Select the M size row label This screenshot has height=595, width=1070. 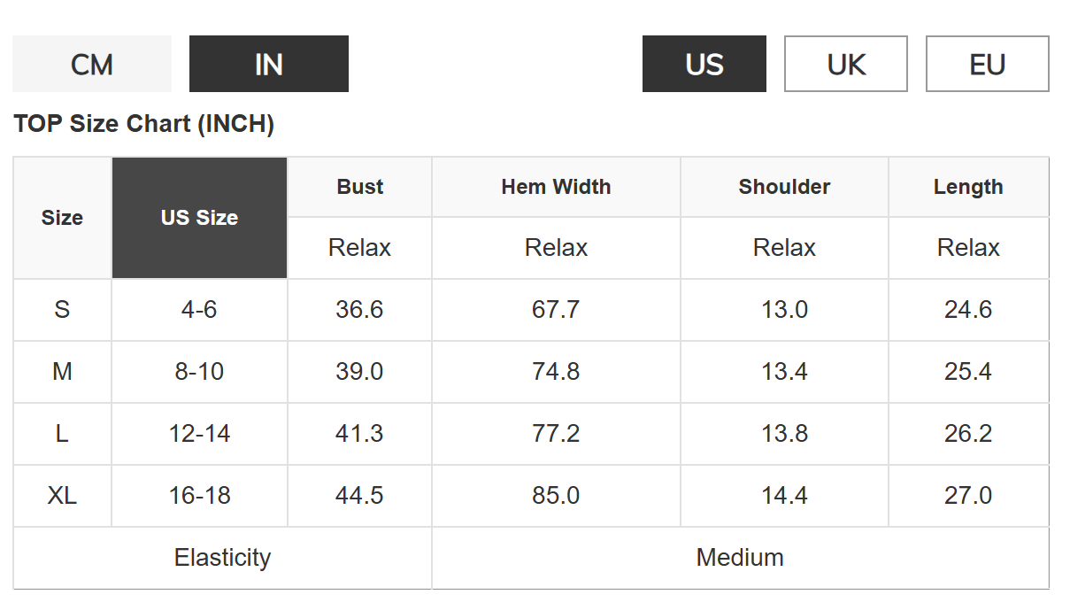pos(62,372)
